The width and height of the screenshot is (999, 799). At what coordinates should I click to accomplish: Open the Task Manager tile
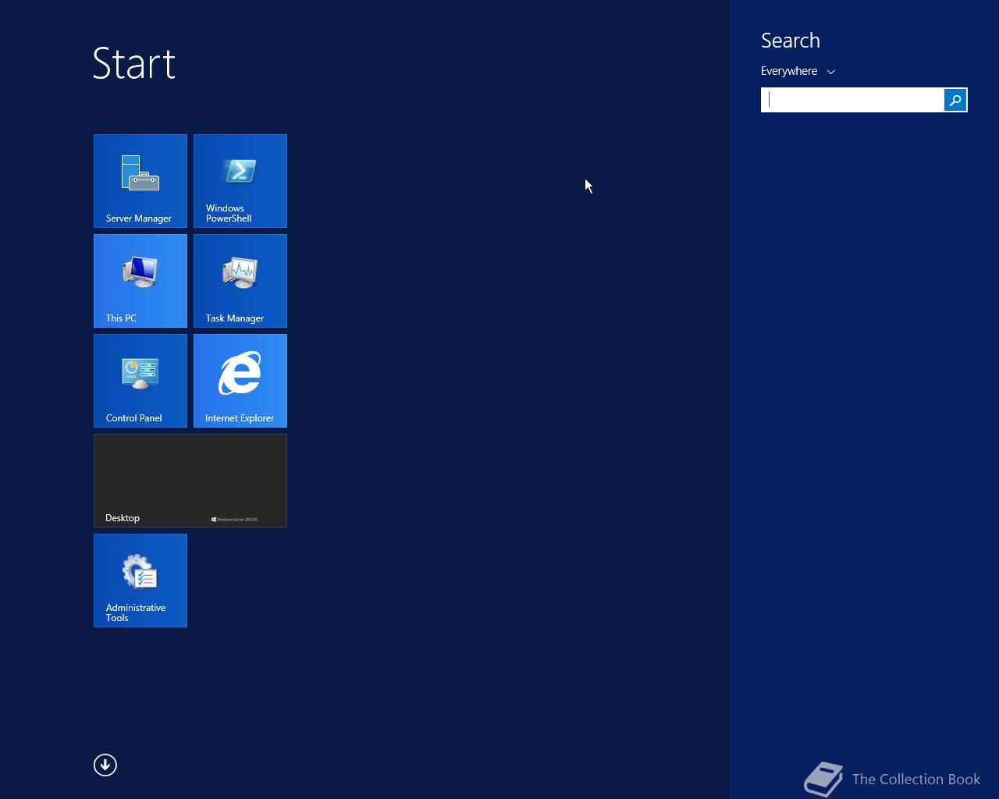coord(240,281)
